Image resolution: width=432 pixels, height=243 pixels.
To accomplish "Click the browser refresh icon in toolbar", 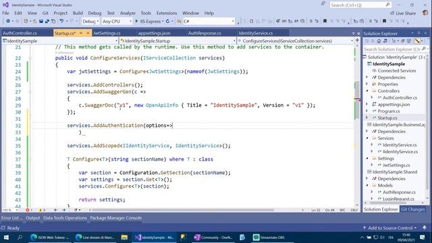I will point(167,21).
